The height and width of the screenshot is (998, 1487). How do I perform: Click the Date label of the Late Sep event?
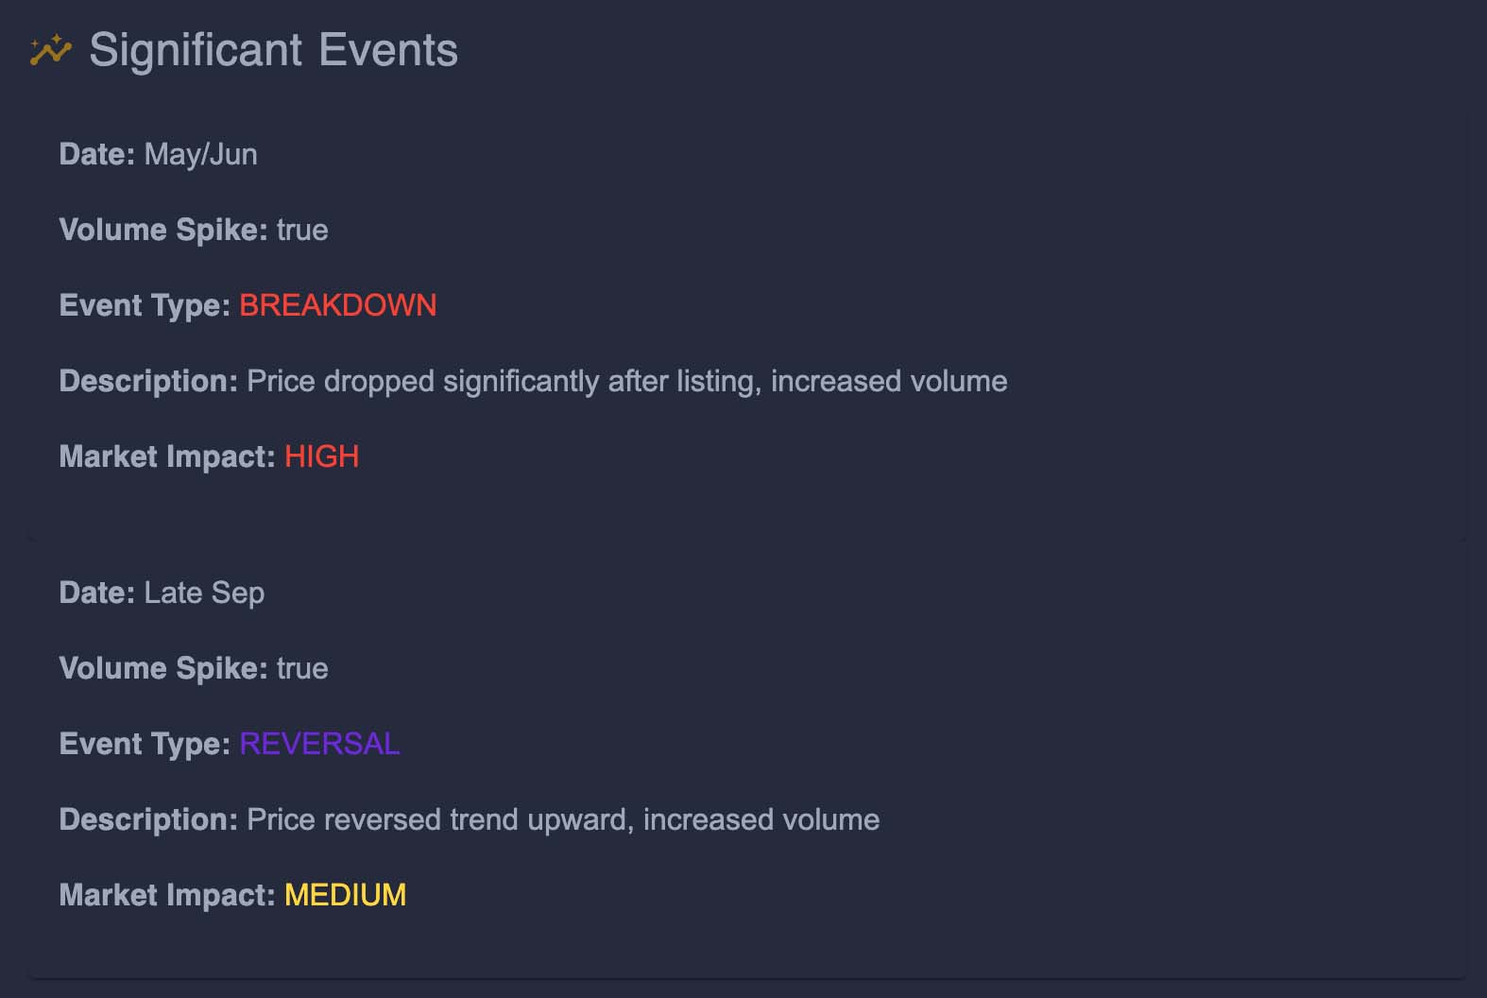pyautogui.click(x=96, y=593)
